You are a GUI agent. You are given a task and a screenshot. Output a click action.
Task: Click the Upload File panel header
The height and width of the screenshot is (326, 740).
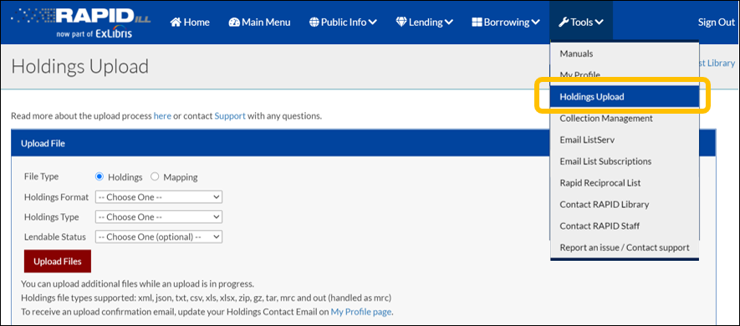click(364, 144)
